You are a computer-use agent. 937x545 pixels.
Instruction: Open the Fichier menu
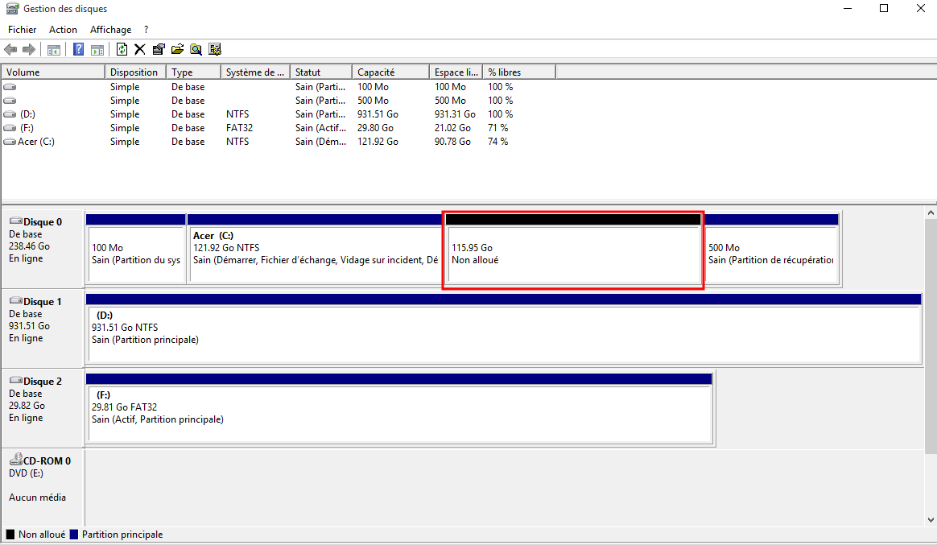pos(23,30)
